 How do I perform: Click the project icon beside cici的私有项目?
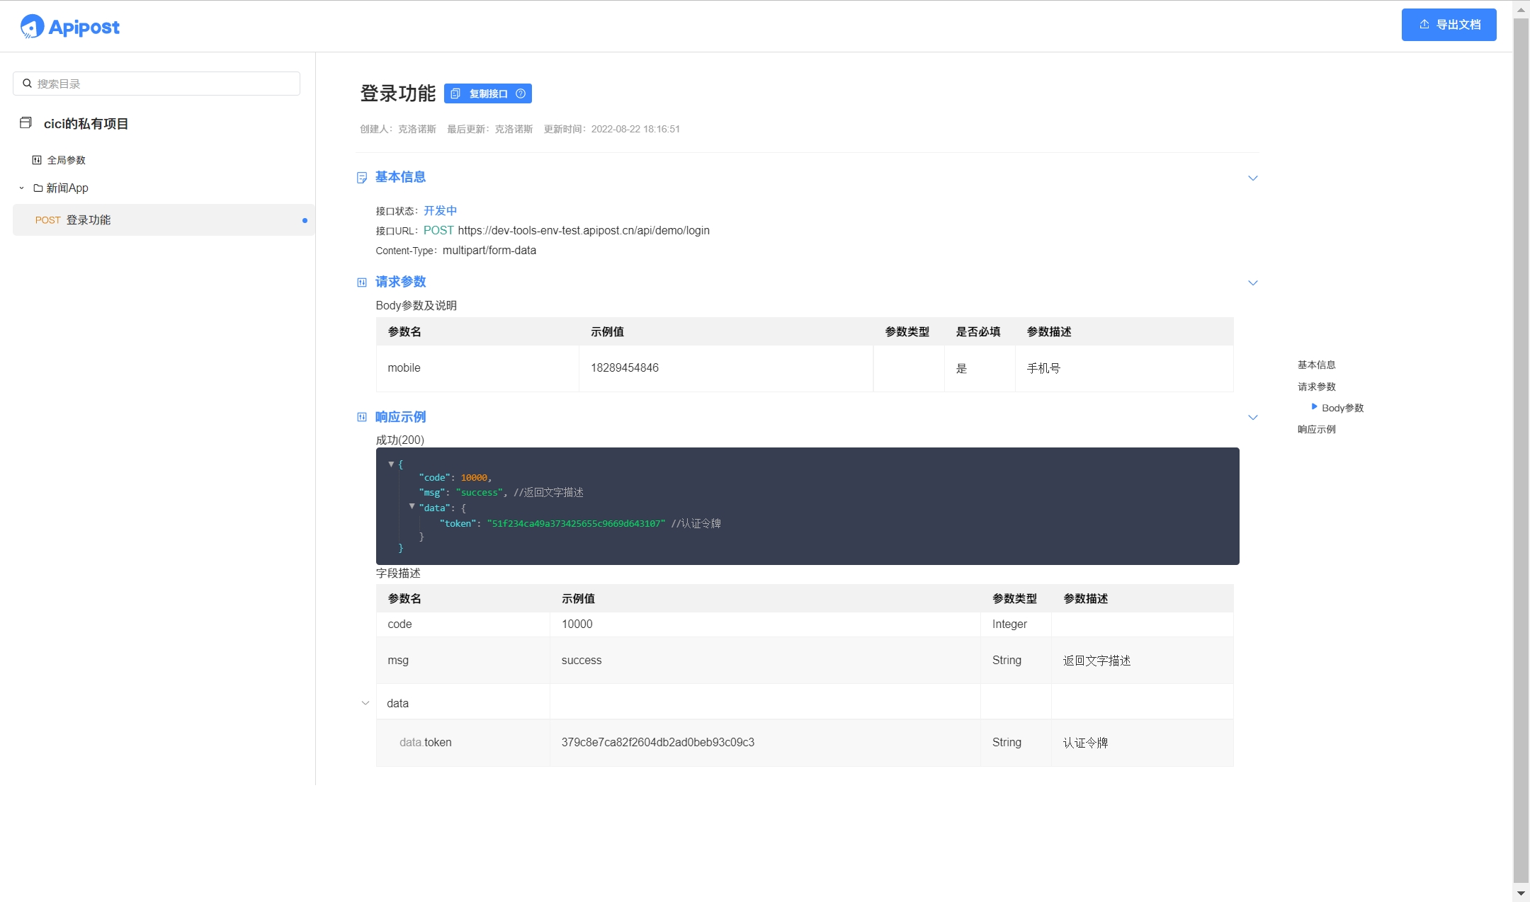25,123
